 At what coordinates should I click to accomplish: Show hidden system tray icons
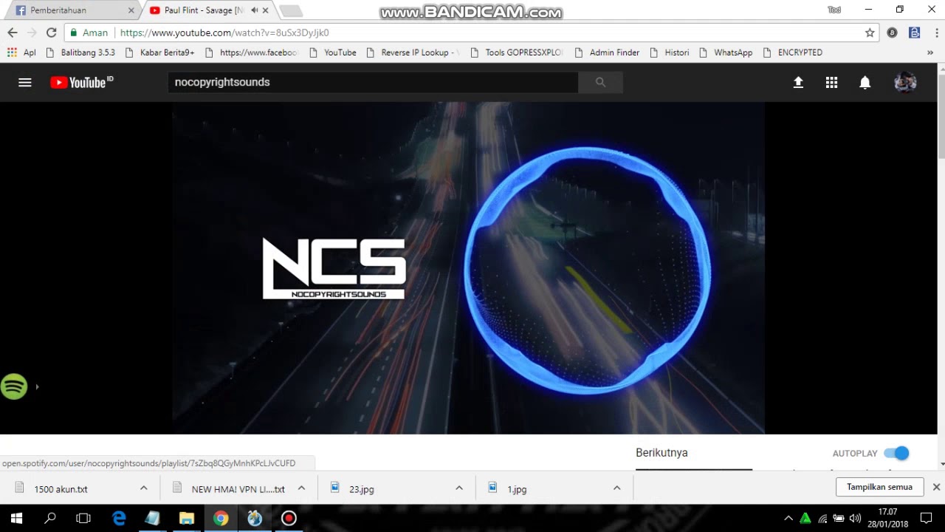coord(788,518)
